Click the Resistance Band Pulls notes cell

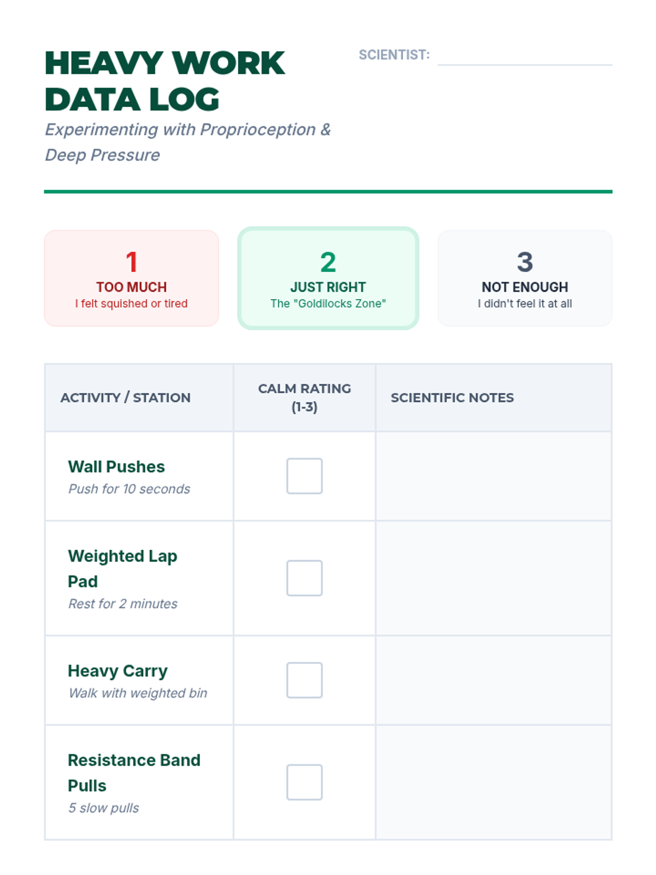click(x=493, y=782)
